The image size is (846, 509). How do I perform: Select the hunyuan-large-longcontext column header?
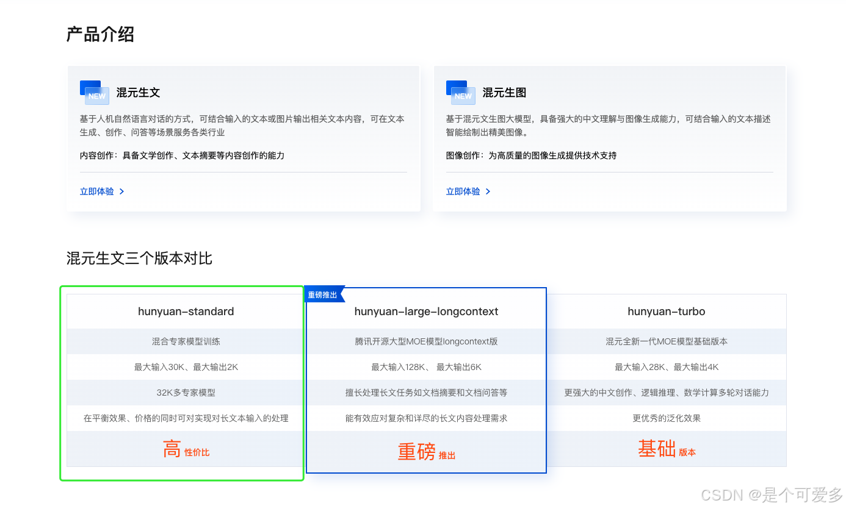[x=426, y=311]
